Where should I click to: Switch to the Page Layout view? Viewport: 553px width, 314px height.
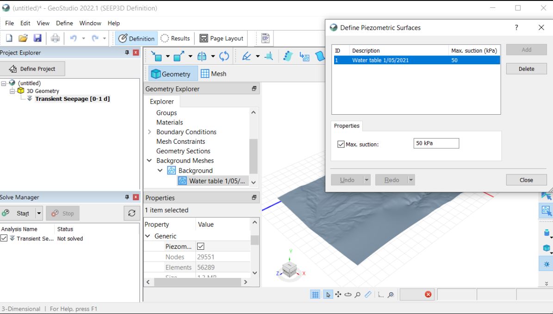tap(221, 38)
